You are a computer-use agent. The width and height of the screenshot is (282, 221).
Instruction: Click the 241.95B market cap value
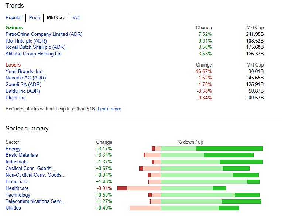255,34
